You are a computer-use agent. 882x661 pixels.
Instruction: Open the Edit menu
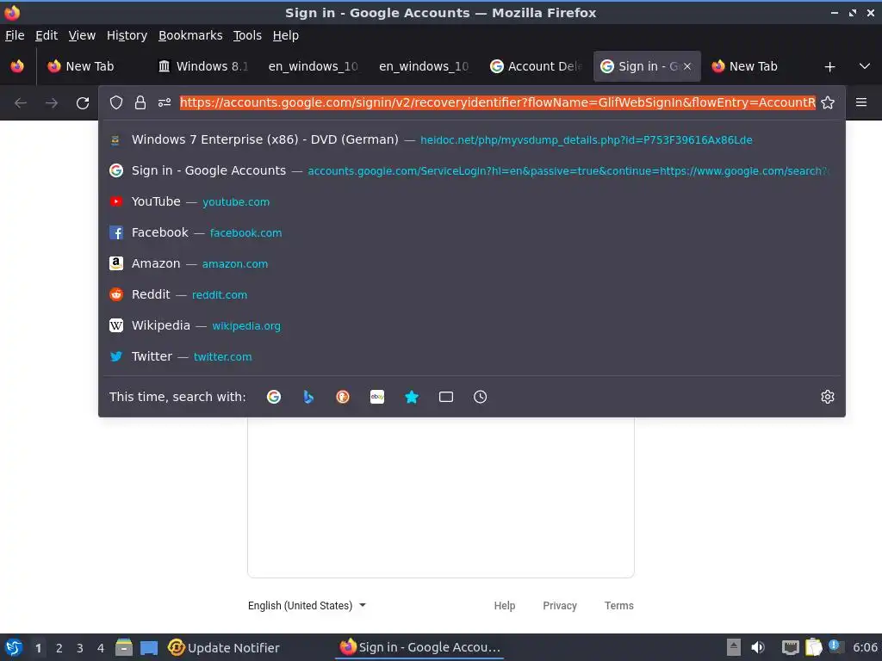click(47, 35)
